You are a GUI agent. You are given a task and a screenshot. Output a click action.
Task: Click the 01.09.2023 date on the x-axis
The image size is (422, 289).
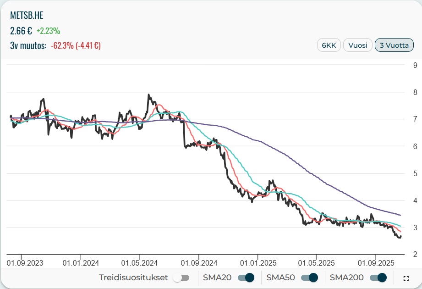pyautogui.click(x=25, y=263)
